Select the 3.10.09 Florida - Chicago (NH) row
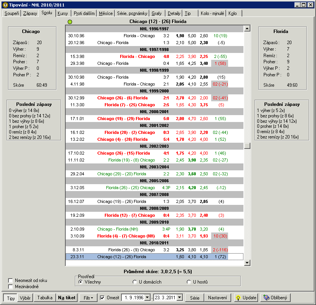This screenshot has width=316, height=305. pyautogui.click(x=154, y=236)
